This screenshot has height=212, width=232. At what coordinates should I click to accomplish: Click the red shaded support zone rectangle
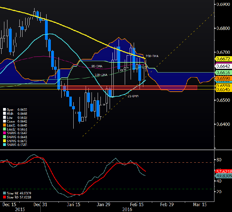(x=129, y=88)
